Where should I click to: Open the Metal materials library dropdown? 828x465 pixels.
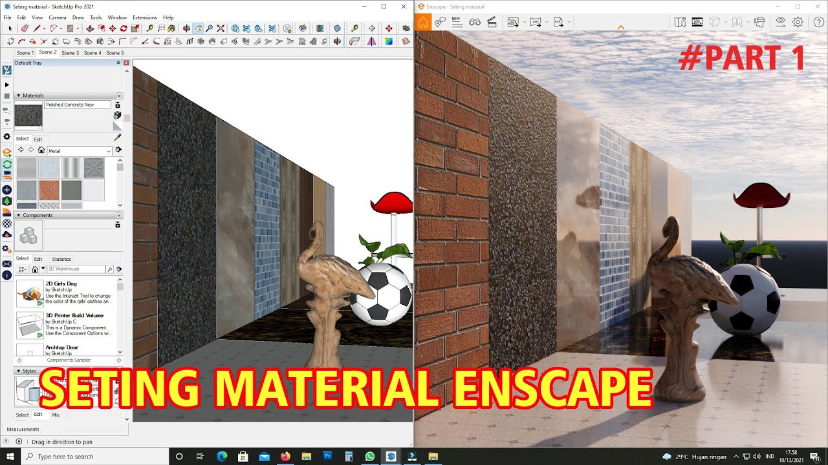coord(79,151)
